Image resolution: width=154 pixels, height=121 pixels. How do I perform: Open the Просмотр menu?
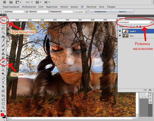(x=91, y=7)
